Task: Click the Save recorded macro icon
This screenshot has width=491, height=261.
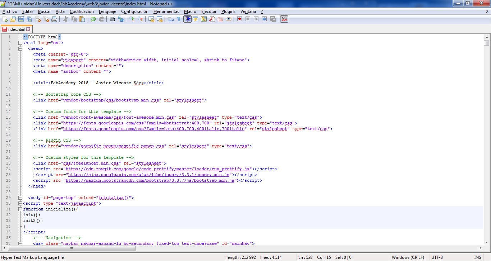Action: point(273,19)
